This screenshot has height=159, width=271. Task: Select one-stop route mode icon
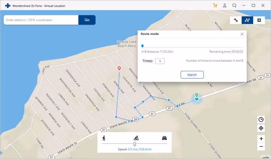point(236,20)
